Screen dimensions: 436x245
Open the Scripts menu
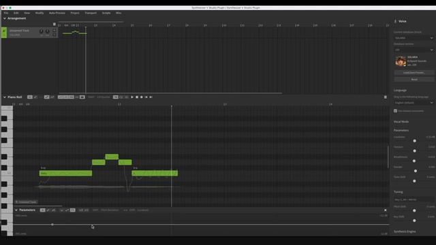click(106, 13)
